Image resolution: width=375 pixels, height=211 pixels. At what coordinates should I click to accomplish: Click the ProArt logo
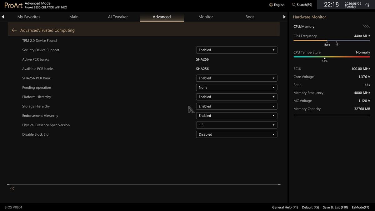coord(13,5)
